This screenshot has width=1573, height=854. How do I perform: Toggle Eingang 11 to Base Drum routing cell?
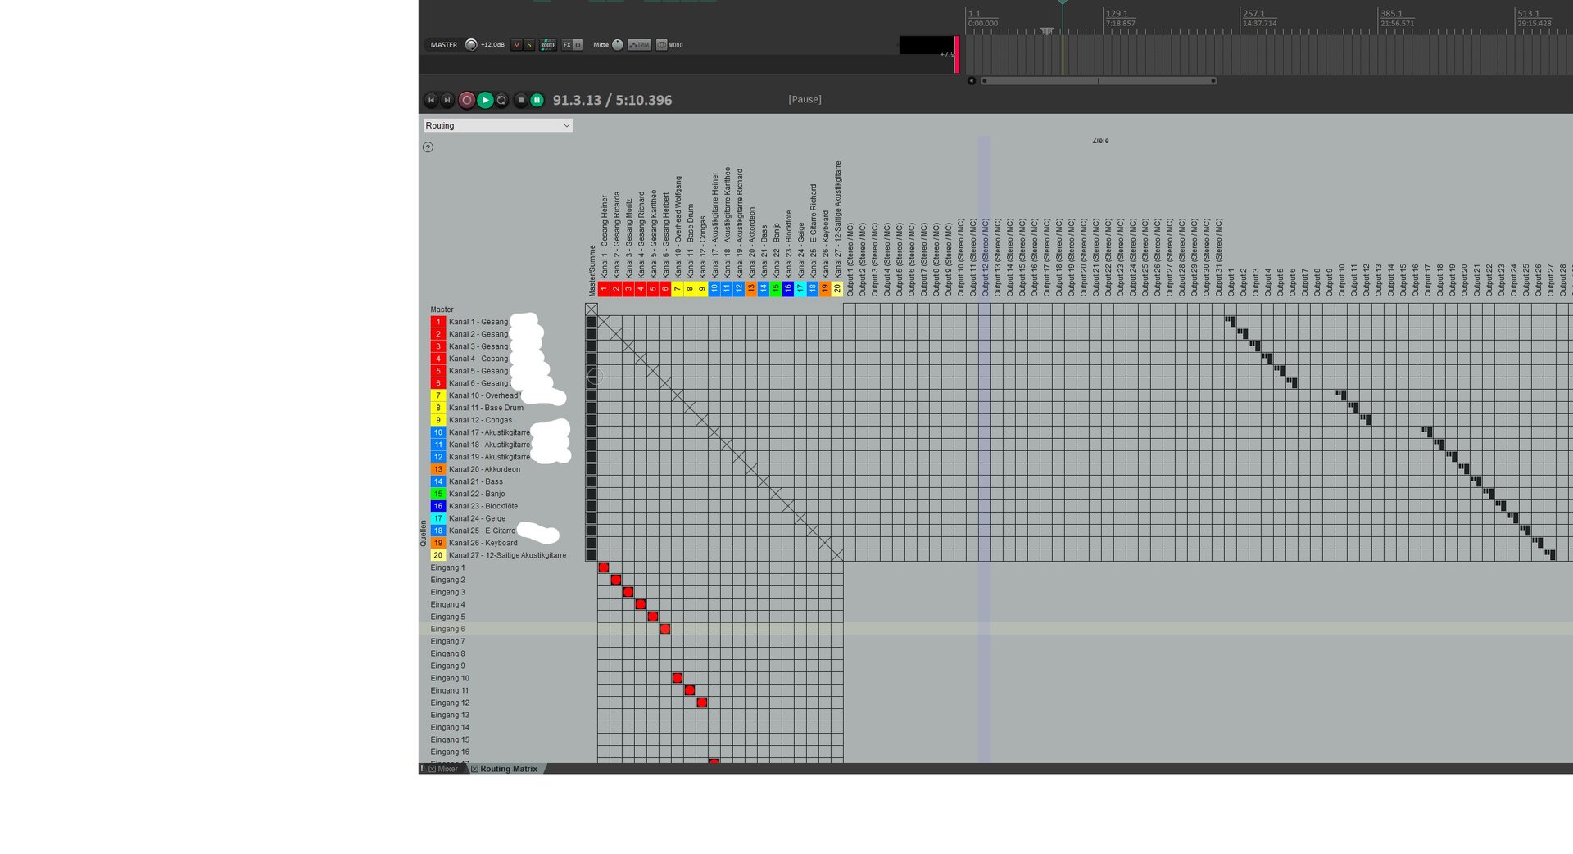tap(690, 690)
